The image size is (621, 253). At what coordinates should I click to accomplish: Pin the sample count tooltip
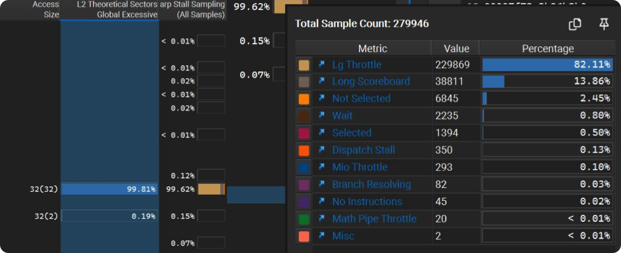pos(604,24)
